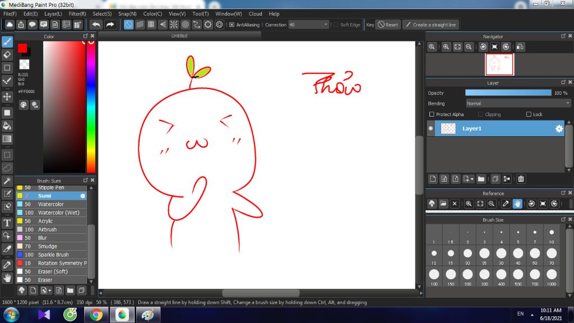Click the Reset key button

click(x=388, y=25)
